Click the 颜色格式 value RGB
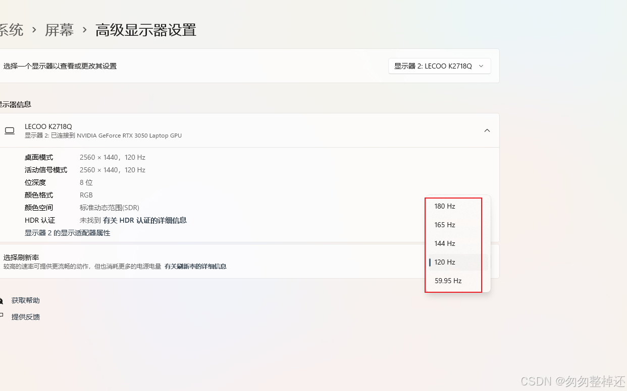Screen dimensions: 627x391 click(x=86, y=195)
